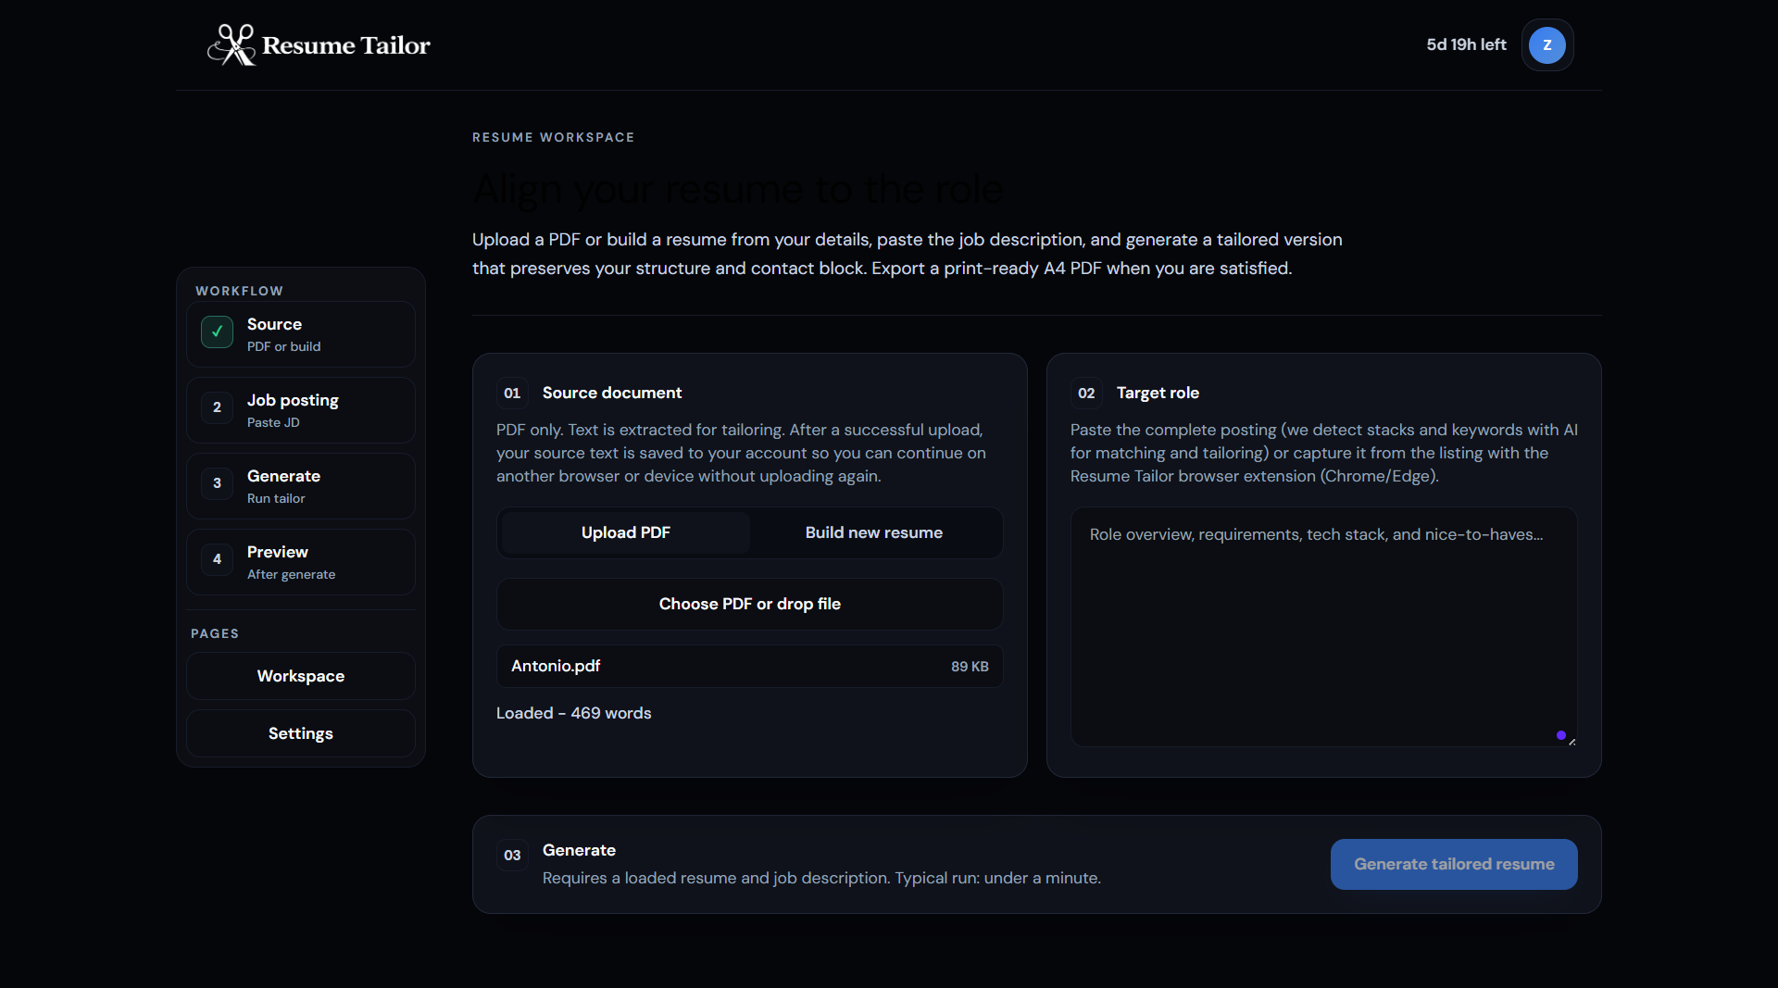The height and width of the screenshot is (988, 1778).
Task: Click the RESUME WORKSPACE label
Action: 554,137
